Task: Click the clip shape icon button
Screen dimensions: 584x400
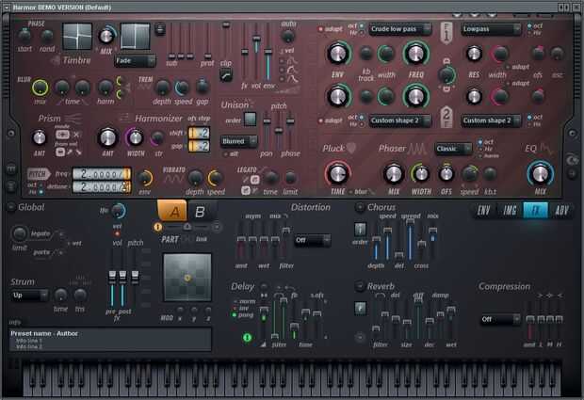Action: (226, 76)
